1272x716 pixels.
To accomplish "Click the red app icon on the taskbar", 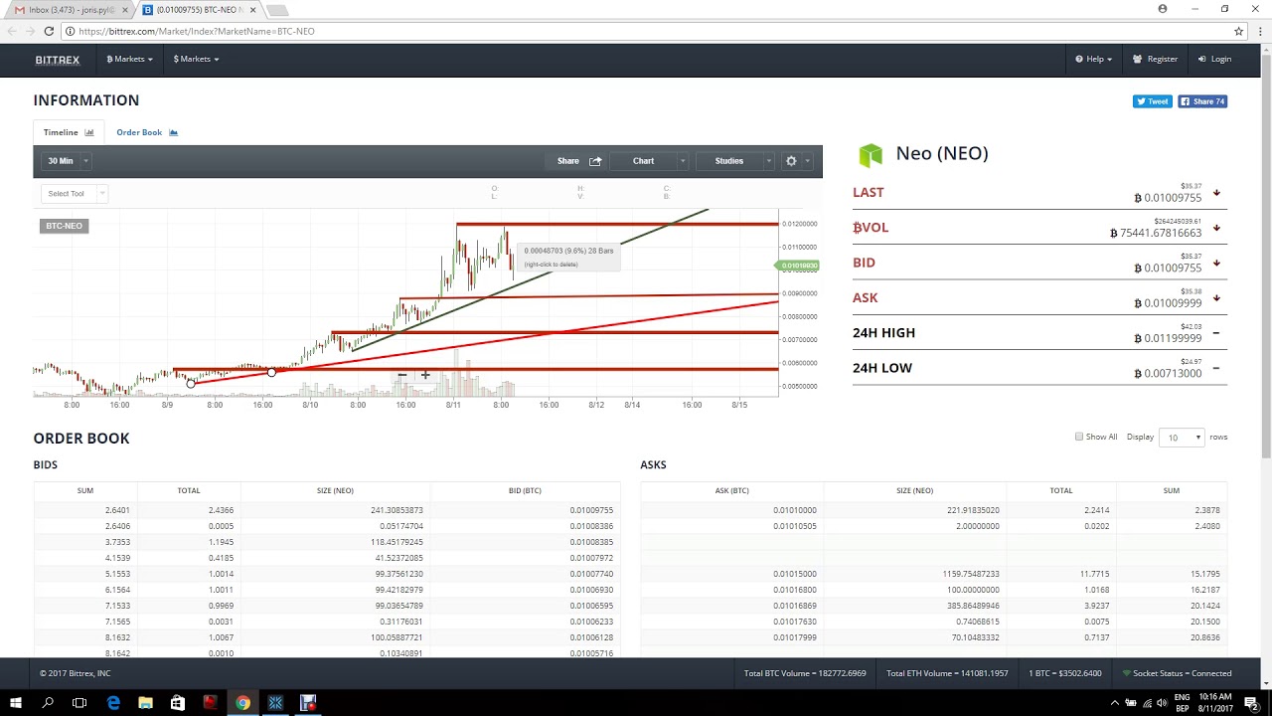I will [x=210, y=703].
